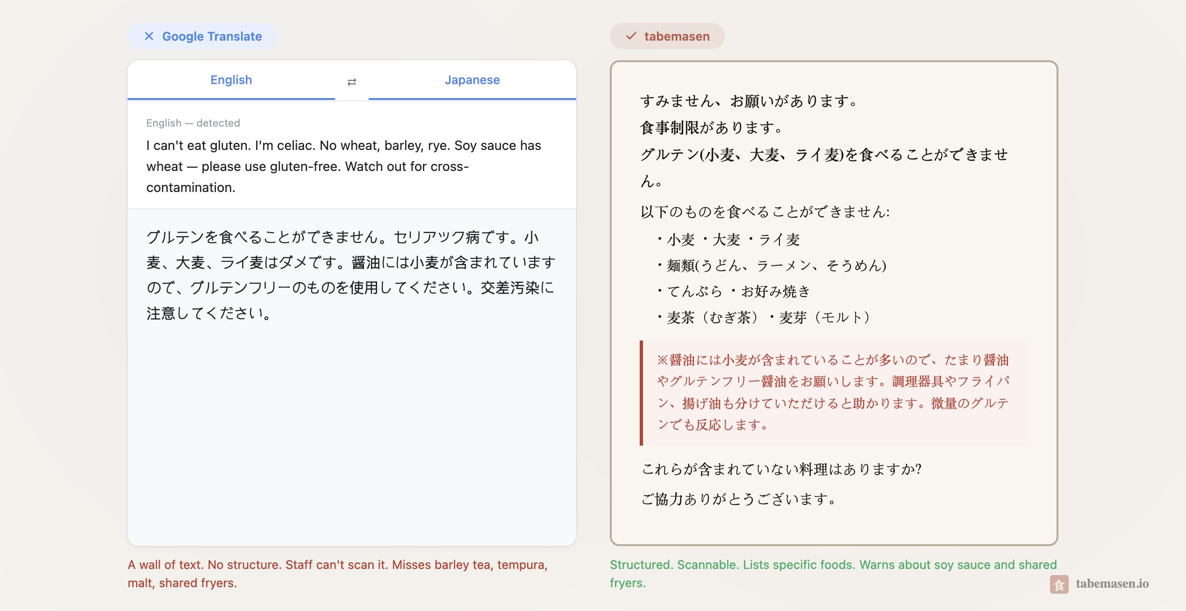Click the tabemasen.io kanji logo icon
The height and width of the screenshot is (611, 1186).
tap(1059, 584)
